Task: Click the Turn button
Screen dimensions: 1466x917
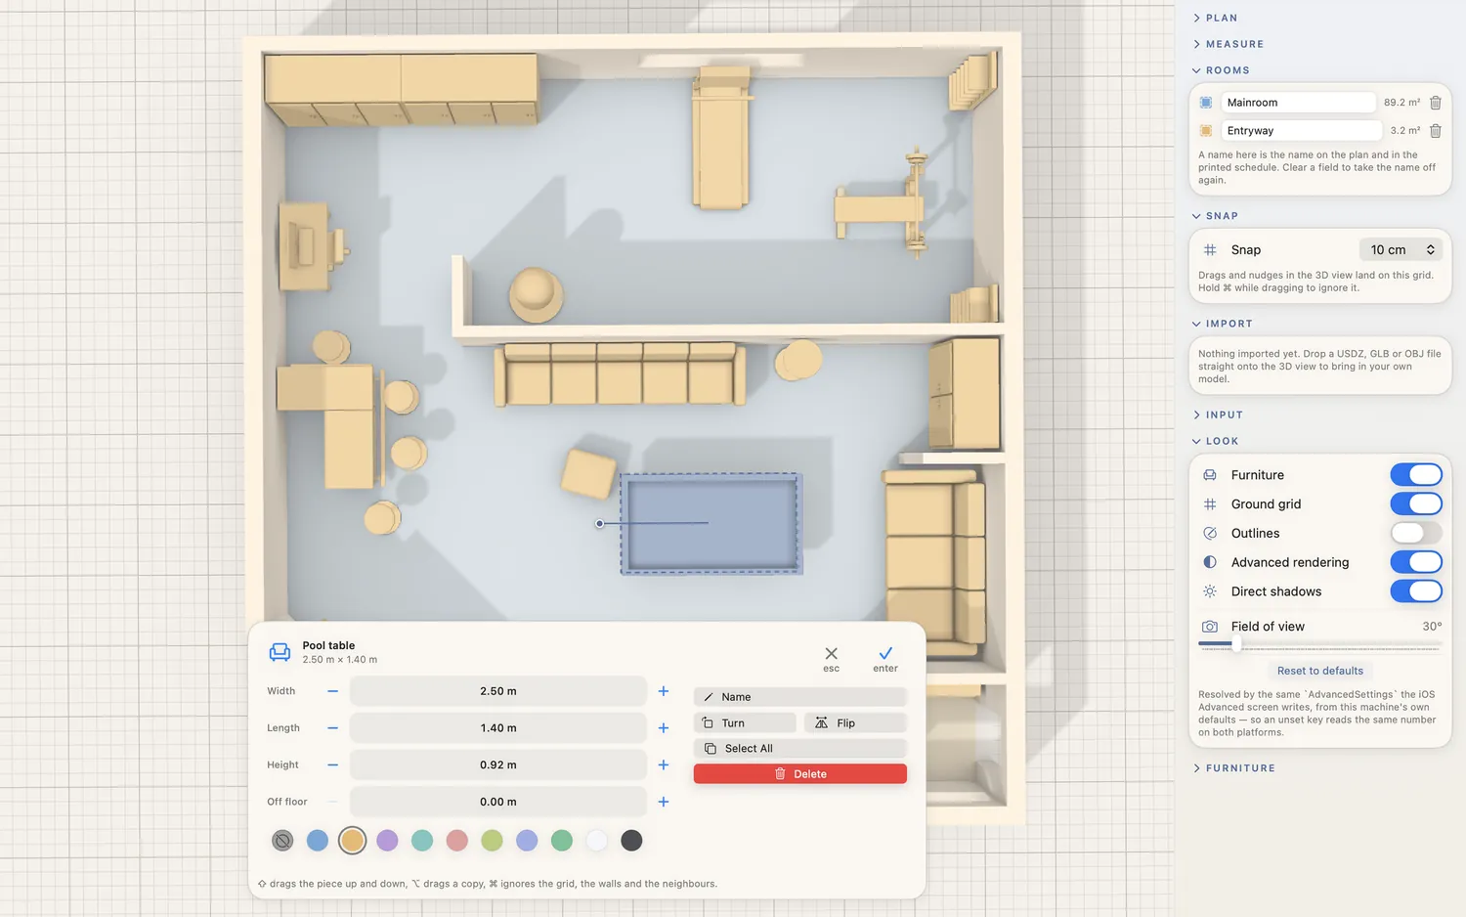Action: (x=745, y=723)
